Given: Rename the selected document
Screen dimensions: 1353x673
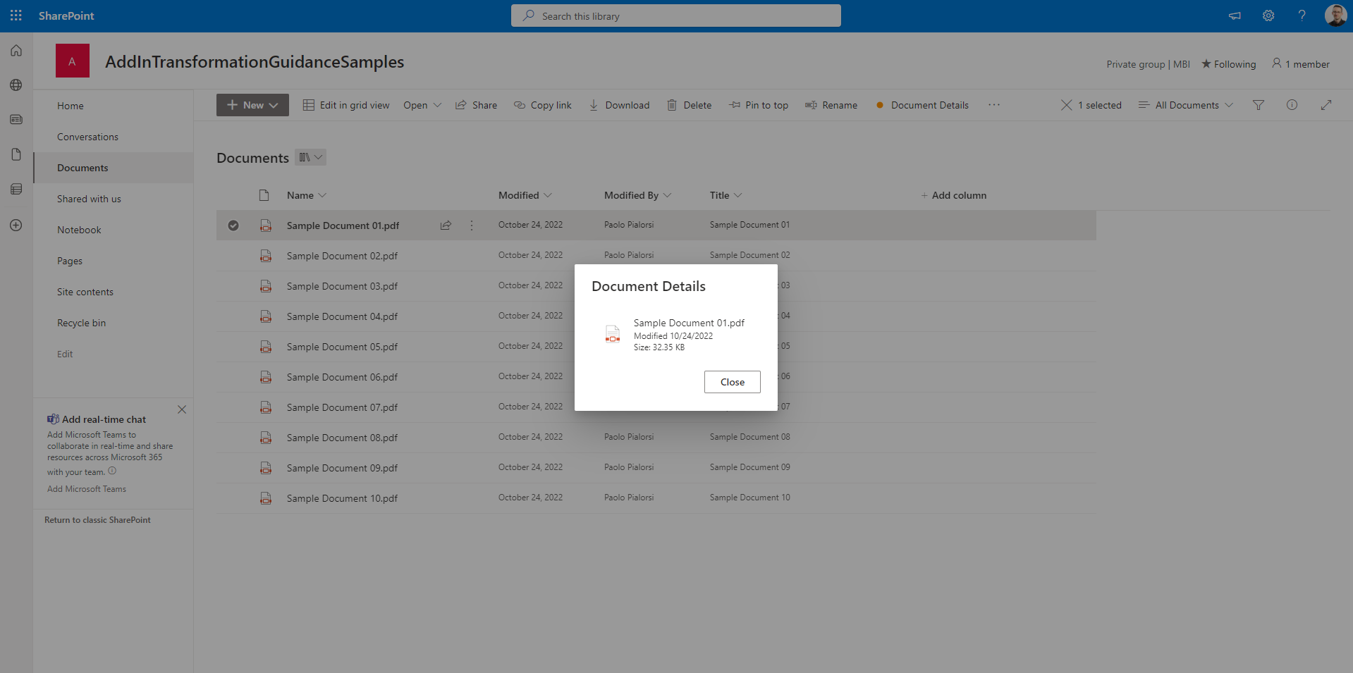Looking at the screenshot, I should [x=831, y=105].
